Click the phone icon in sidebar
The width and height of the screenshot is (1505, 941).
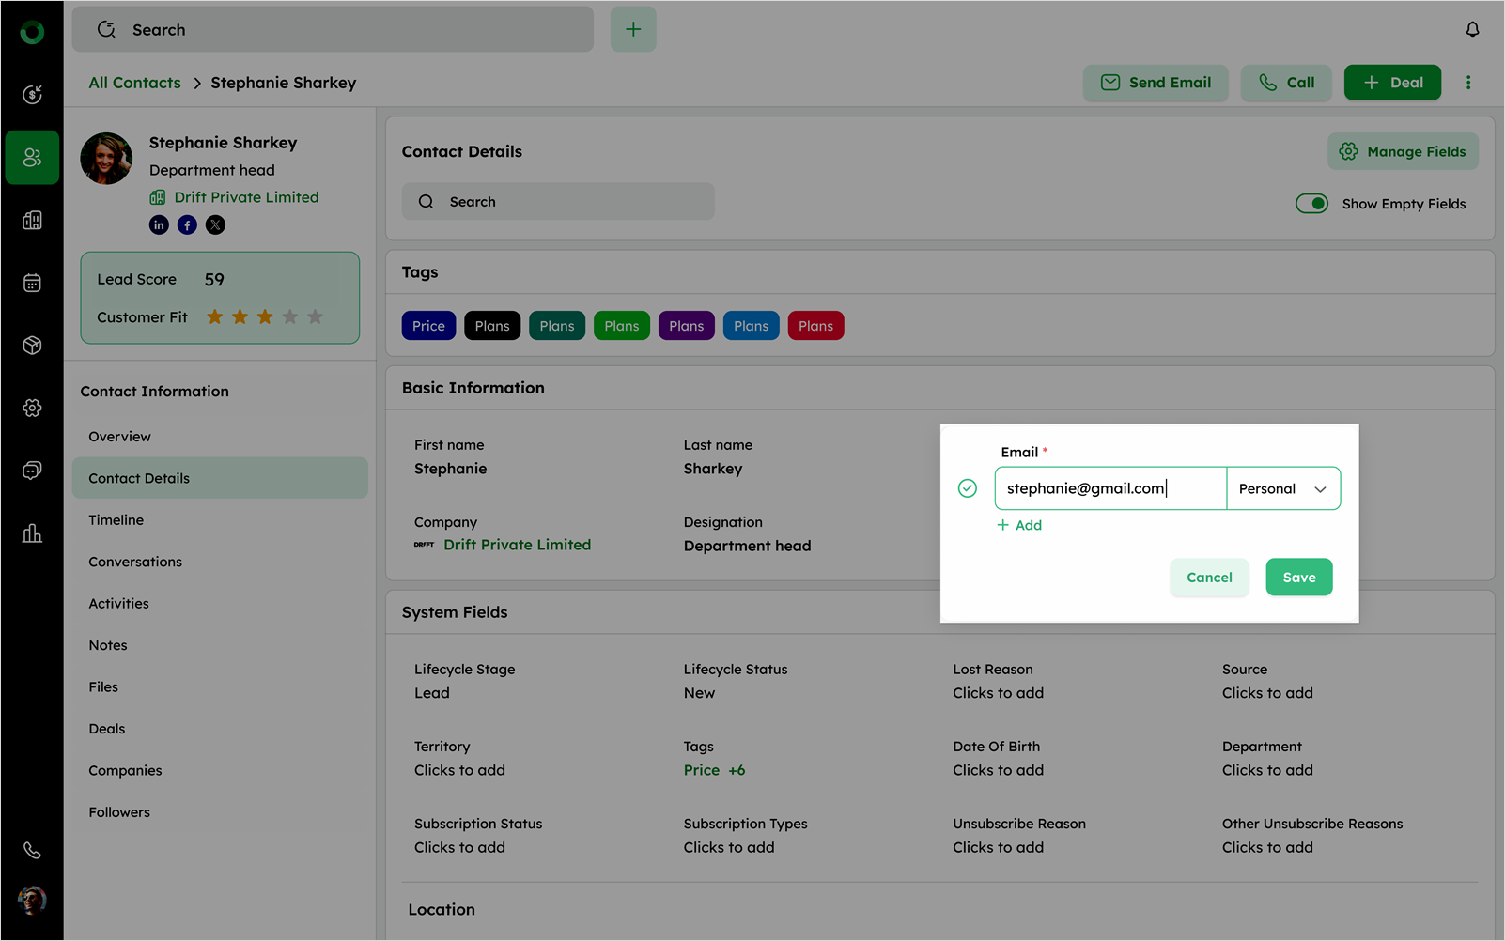click(32, 851)
